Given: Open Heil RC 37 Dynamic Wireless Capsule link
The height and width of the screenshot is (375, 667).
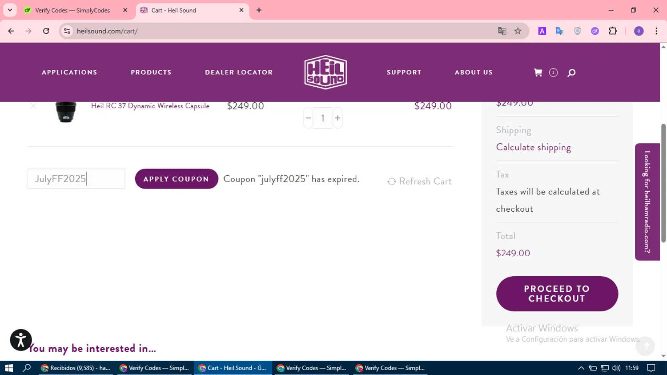Looking at the screenshot, I should pyautogui.click(x=150, y=106).
